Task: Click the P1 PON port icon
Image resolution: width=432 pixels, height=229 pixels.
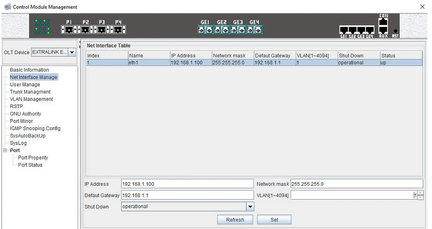Action: click(x=69, y=30)
